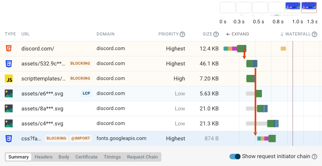Open the Priority column help icon
Viewport: 322px width, 166px height.
182,34
